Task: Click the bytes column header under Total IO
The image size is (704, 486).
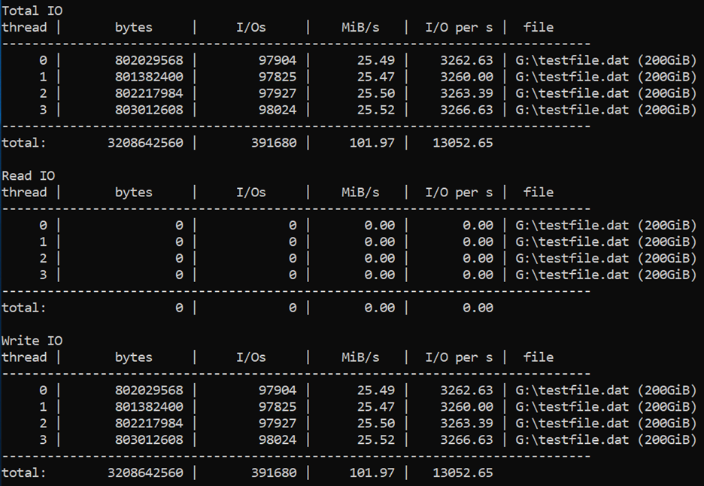Action: (132, 27)
